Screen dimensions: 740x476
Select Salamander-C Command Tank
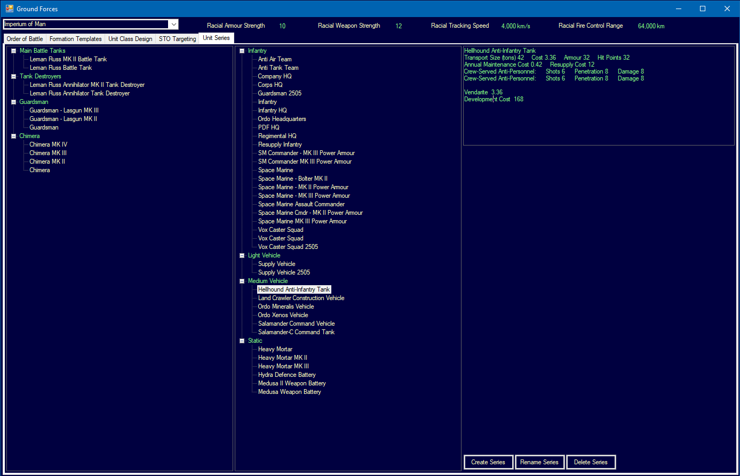[x=296, y=332]
